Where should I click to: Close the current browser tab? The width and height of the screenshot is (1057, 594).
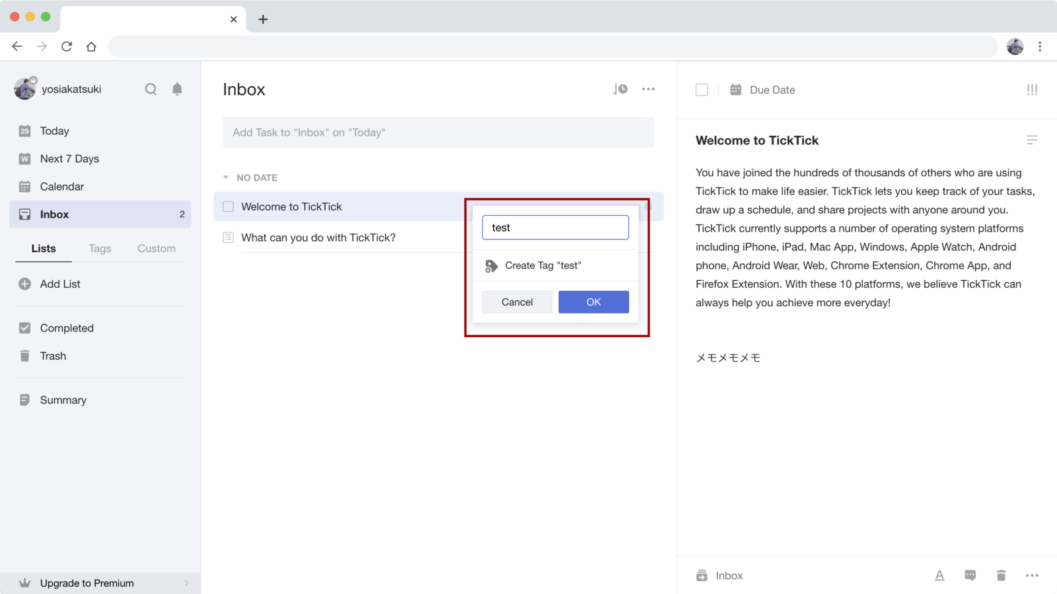click(x=233, y=19)
